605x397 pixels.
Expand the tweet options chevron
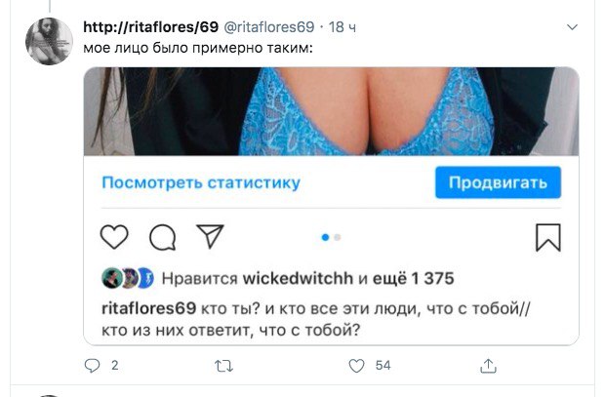click(572, 27)
